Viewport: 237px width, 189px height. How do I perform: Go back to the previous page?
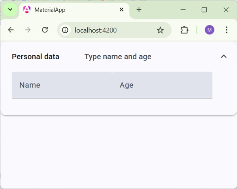tap(11, 30)
